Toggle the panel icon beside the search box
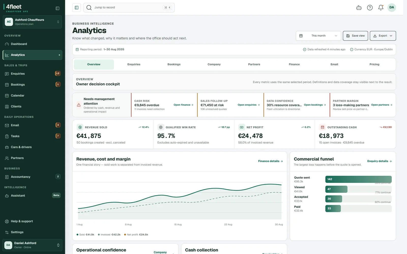407x254 pixels. point(77,8)
